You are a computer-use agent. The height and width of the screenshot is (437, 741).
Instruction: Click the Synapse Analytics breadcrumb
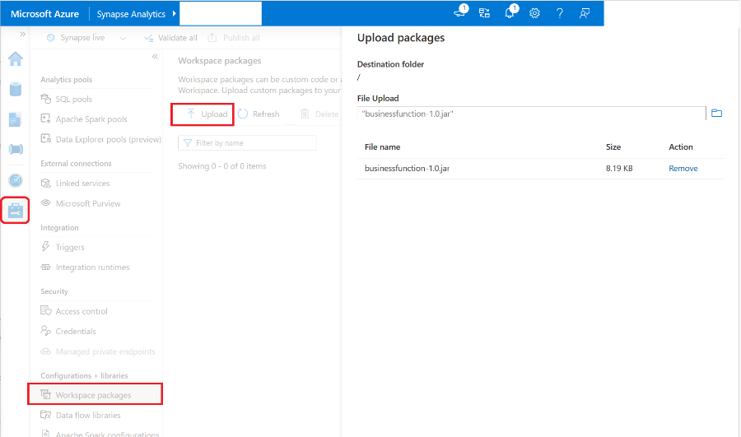pos(131,14)
